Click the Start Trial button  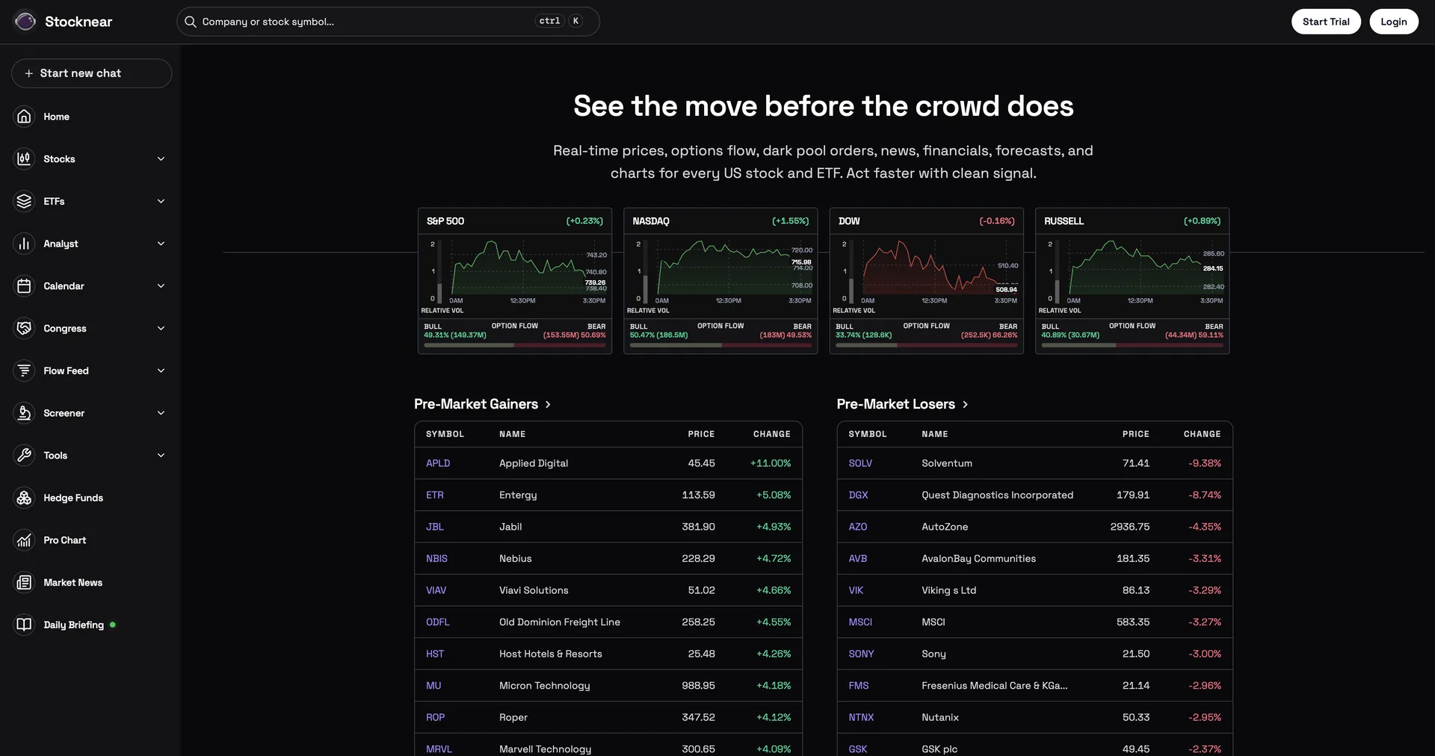coord(1326,22)
